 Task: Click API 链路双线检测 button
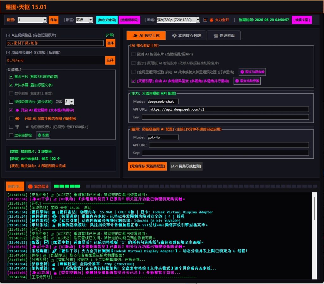[186, 166]
